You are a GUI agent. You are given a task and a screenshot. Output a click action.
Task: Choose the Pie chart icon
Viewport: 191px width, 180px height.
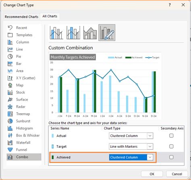pos(10,56)
